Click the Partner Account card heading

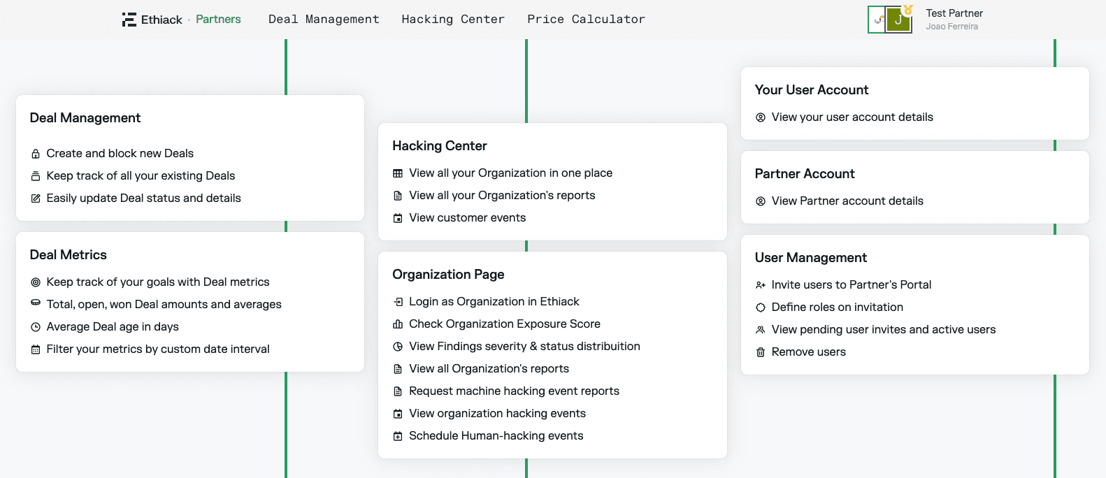click(805, 174)
